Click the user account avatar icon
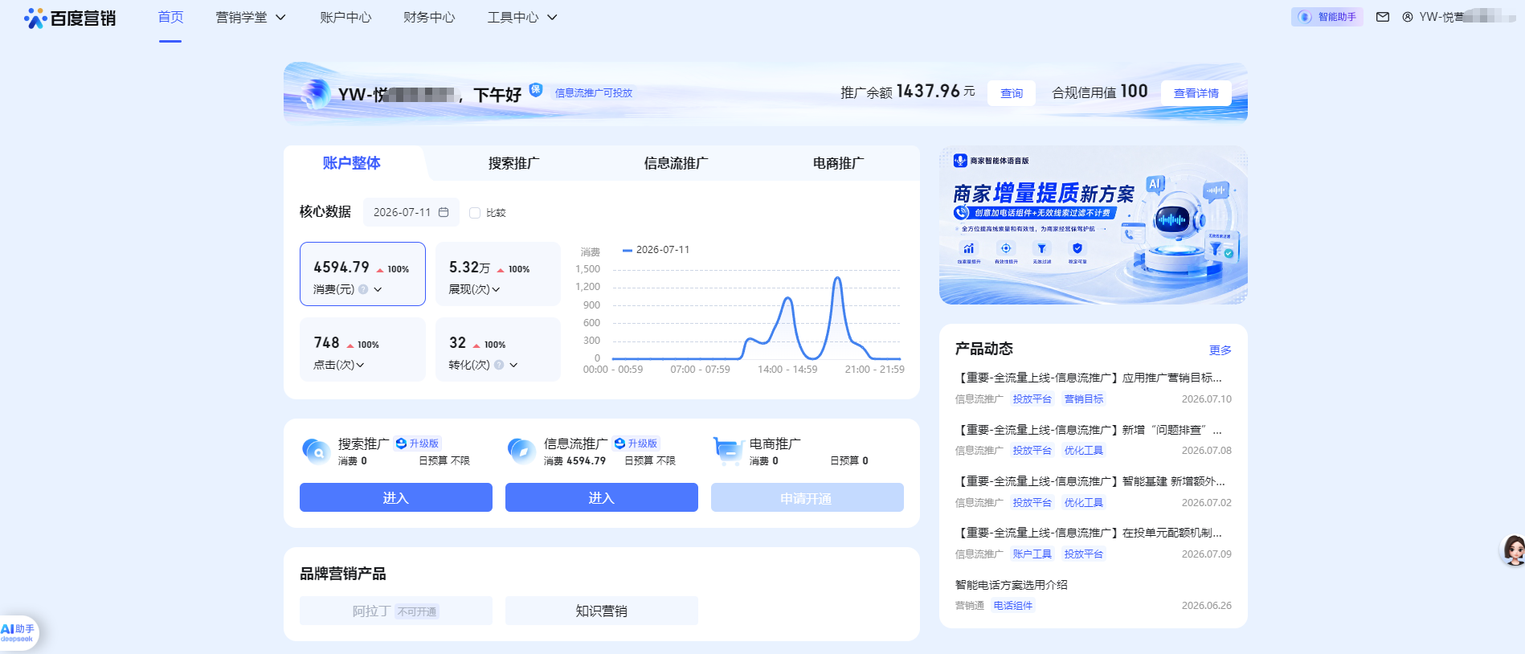 [1408, 17]
